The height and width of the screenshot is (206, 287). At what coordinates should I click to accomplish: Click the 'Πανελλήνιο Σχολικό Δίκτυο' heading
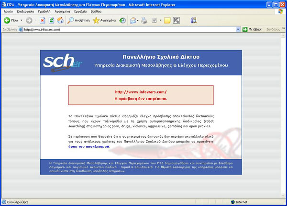(x=161, y=57)
